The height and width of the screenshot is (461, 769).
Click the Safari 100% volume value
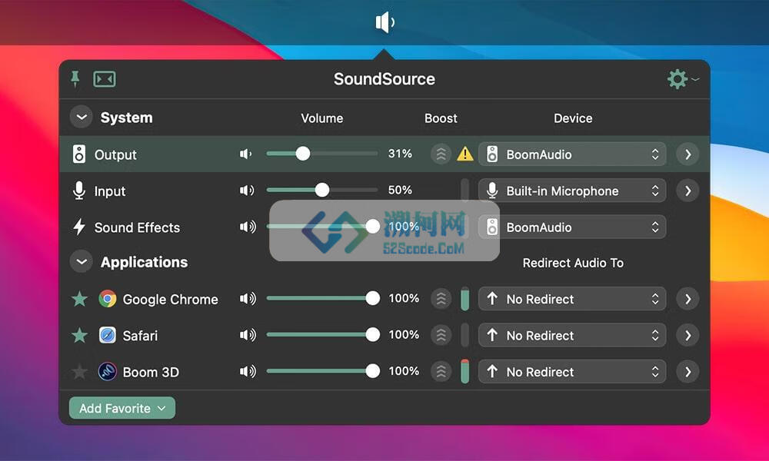tap(404, 334)
